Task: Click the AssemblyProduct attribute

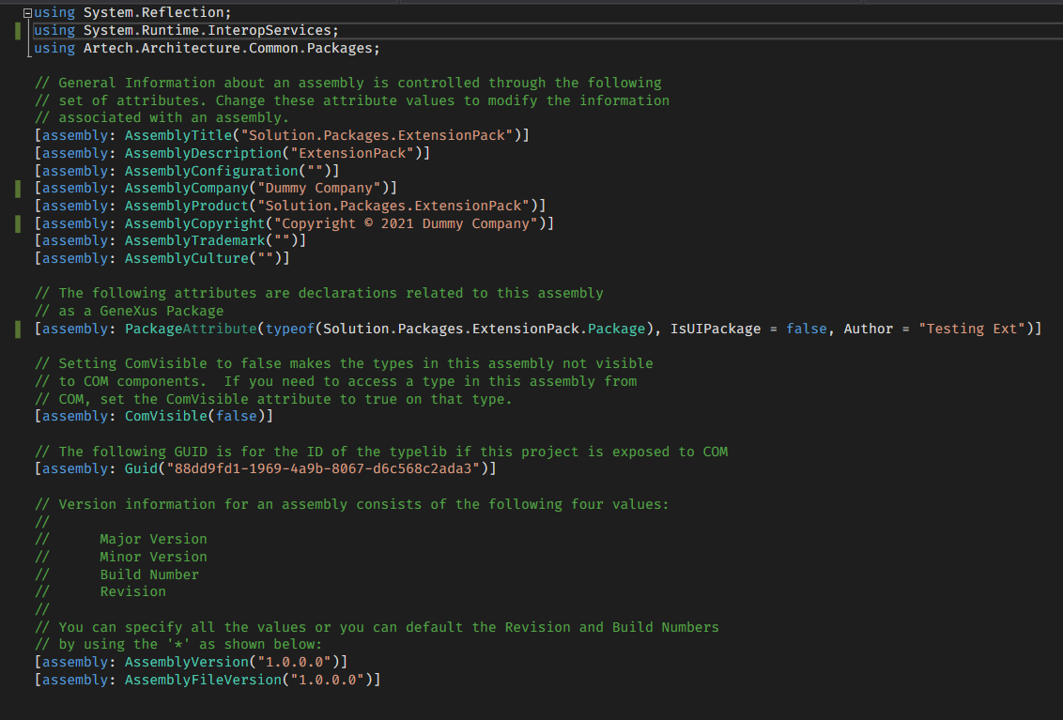Action: pos(187,206)
